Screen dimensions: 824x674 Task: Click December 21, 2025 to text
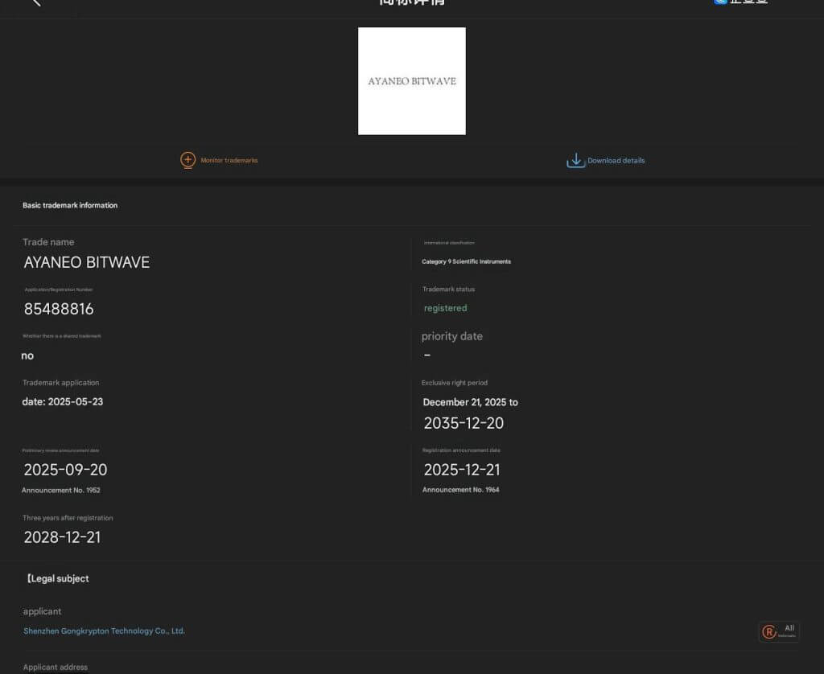(x=470, y=402)
